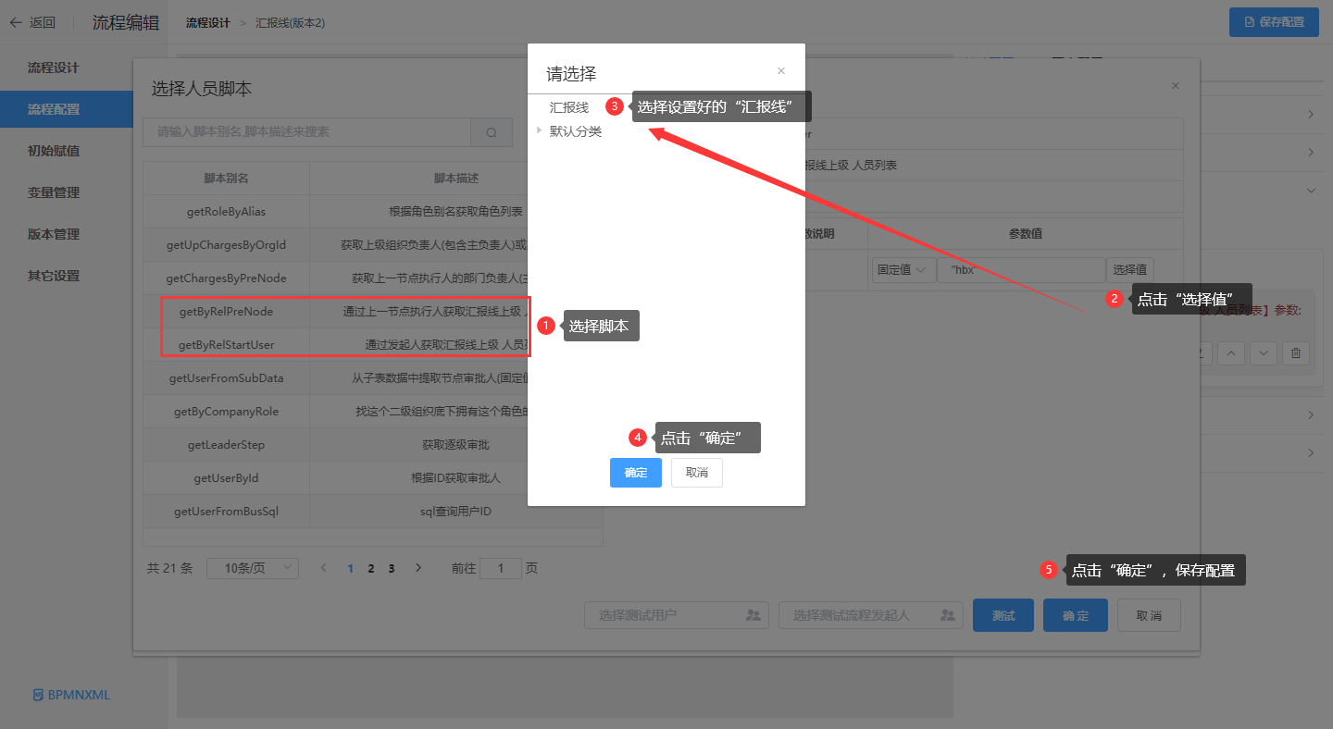Click the 前往 page number input

[501, 568]
